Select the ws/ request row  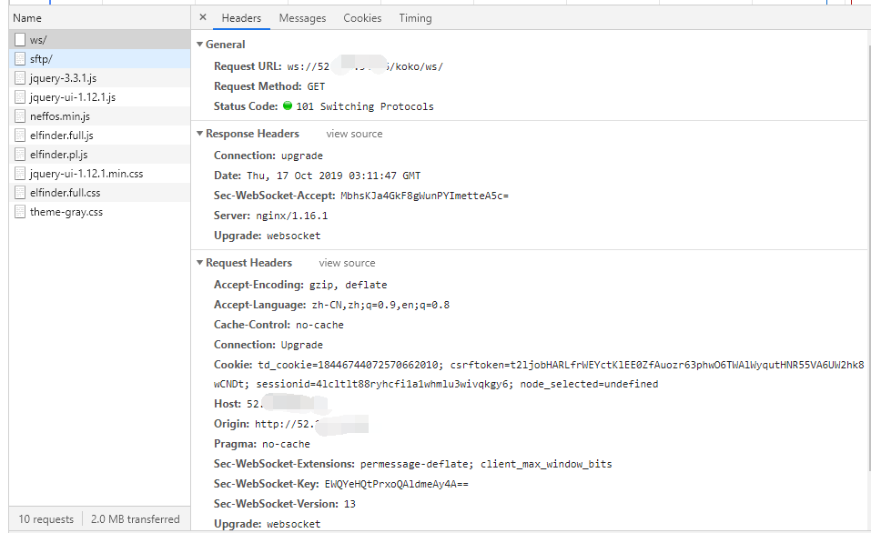[99, 40]
